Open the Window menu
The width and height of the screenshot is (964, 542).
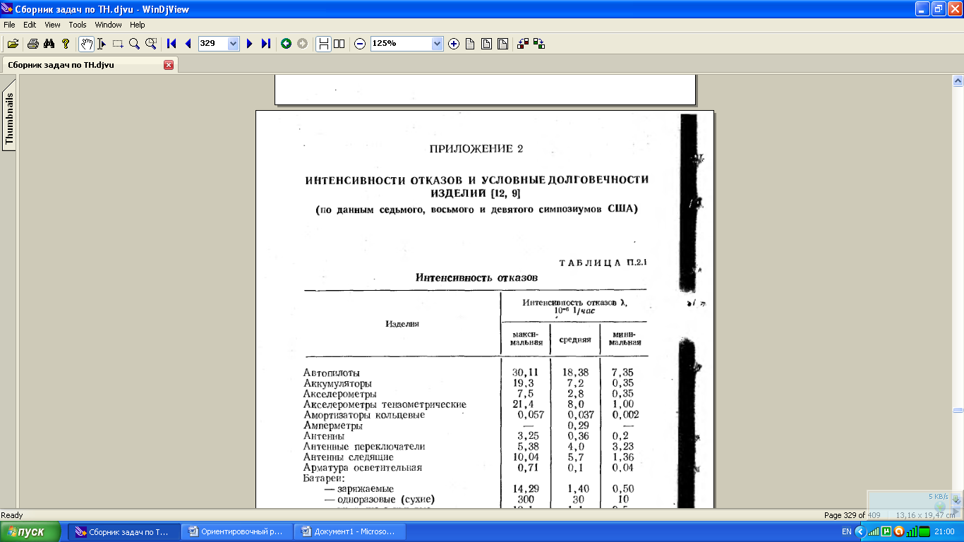(109, 25)
